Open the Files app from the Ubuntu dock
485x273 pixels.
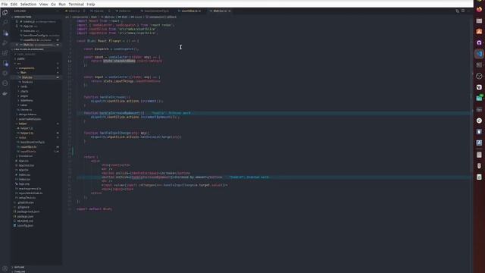(x=479, y=20)
